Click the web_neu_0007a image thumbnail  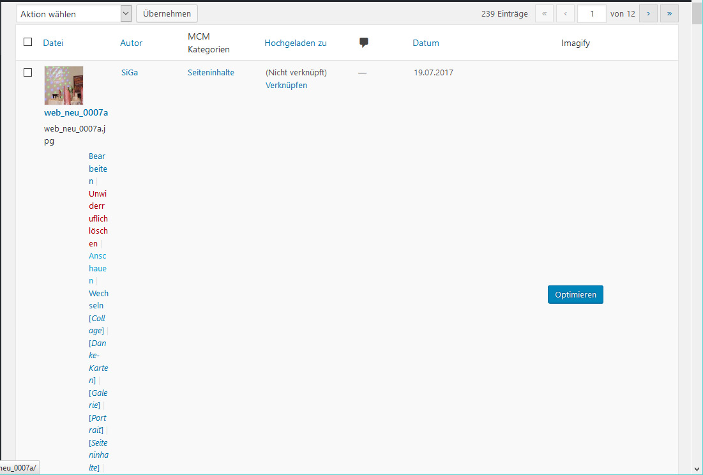click(63, 85)
